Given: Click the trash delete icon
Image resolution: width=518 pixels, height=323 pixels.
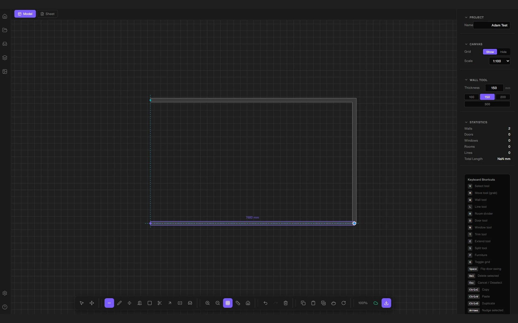Looking at the screenshot, I should (x=286, y=303).
